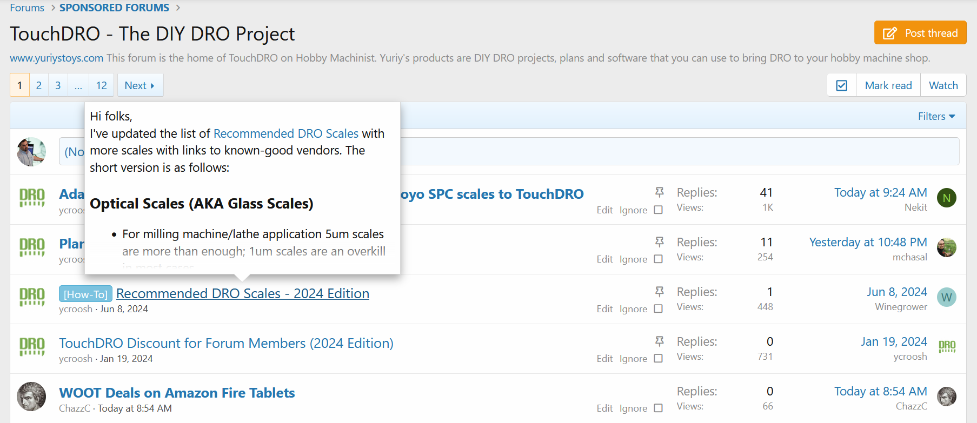Image resolution: width=977 pixels, height=423 pixels.
Task: Select checkbox for thread with 11 replies
Action: click(658, 259)
